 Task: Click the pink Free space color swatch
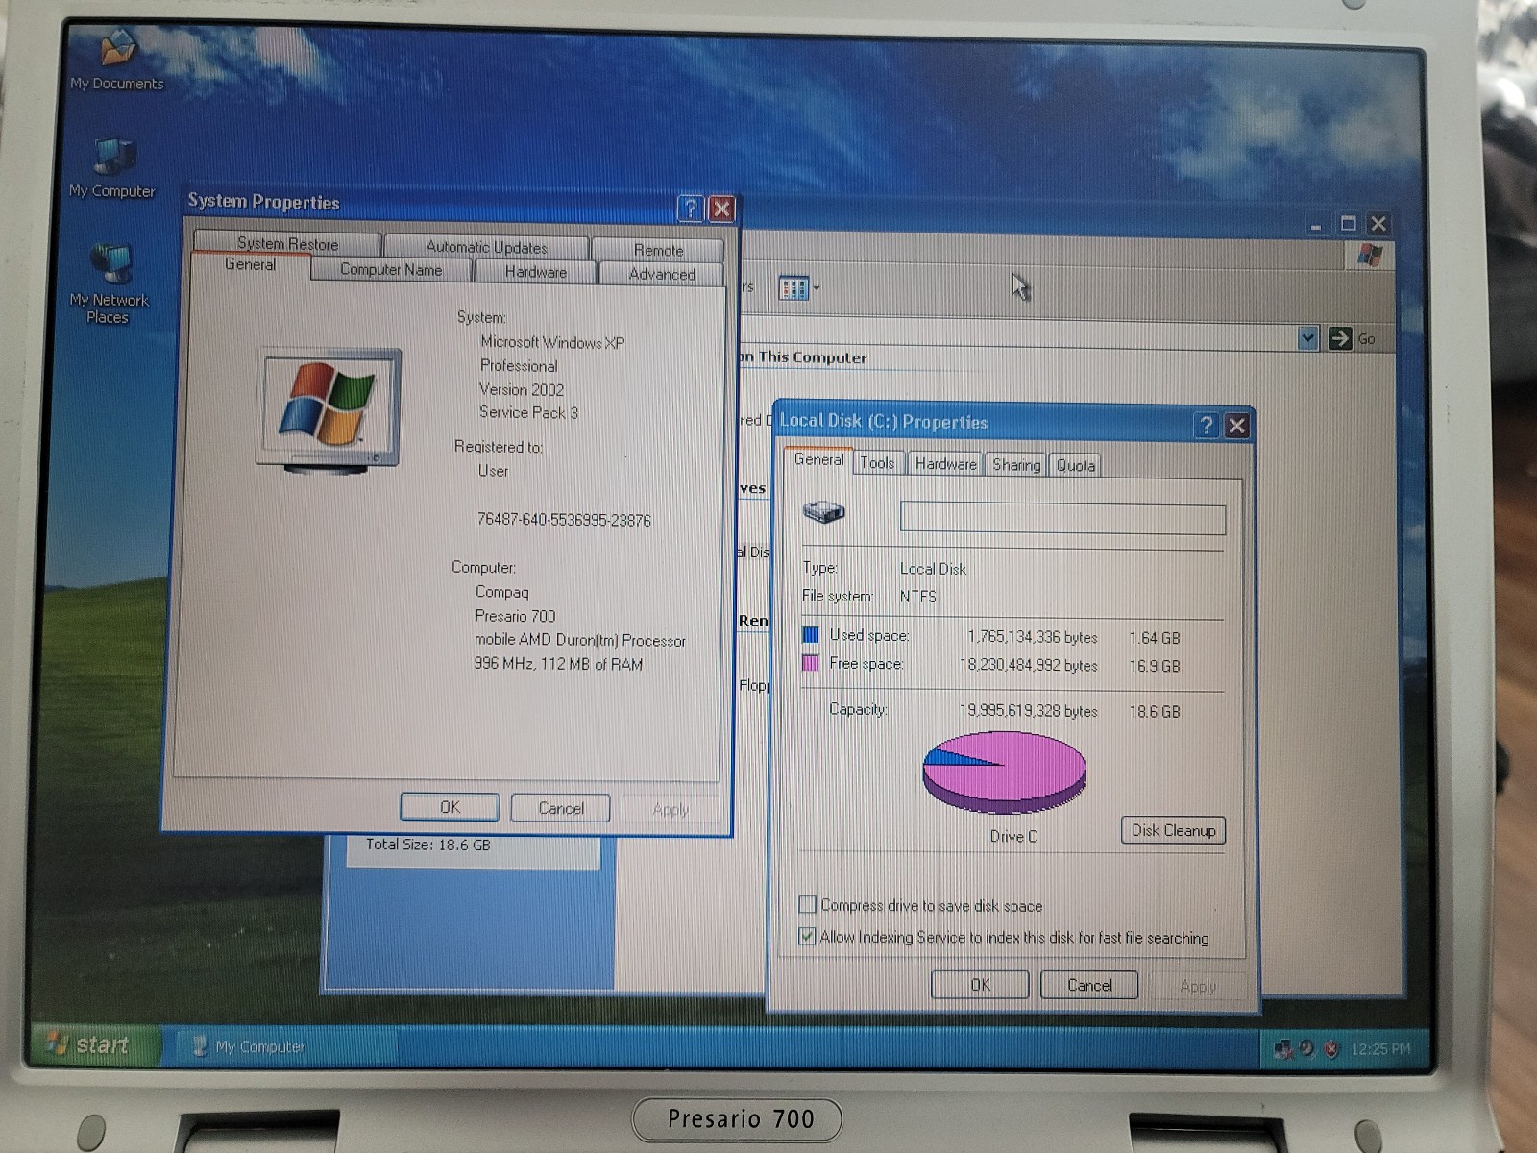(x=810, y=663)
